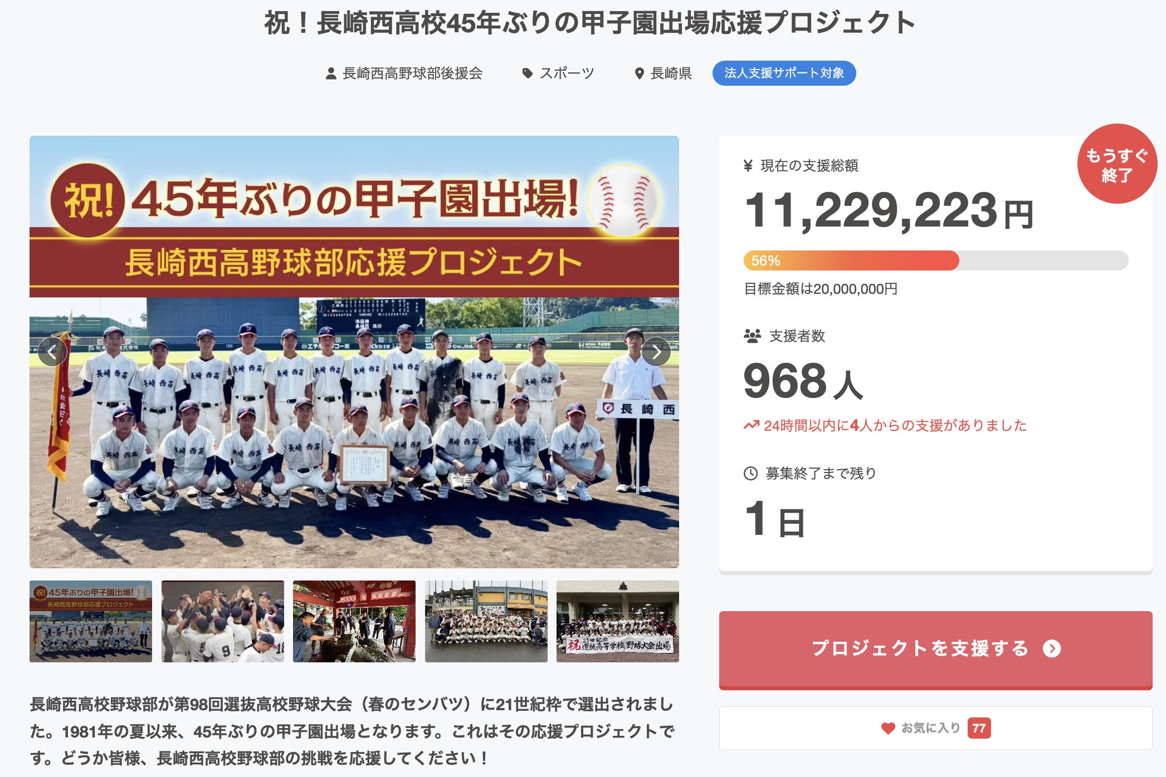
Task: Advance to the next carousel image
Action: tap(656, 352)
